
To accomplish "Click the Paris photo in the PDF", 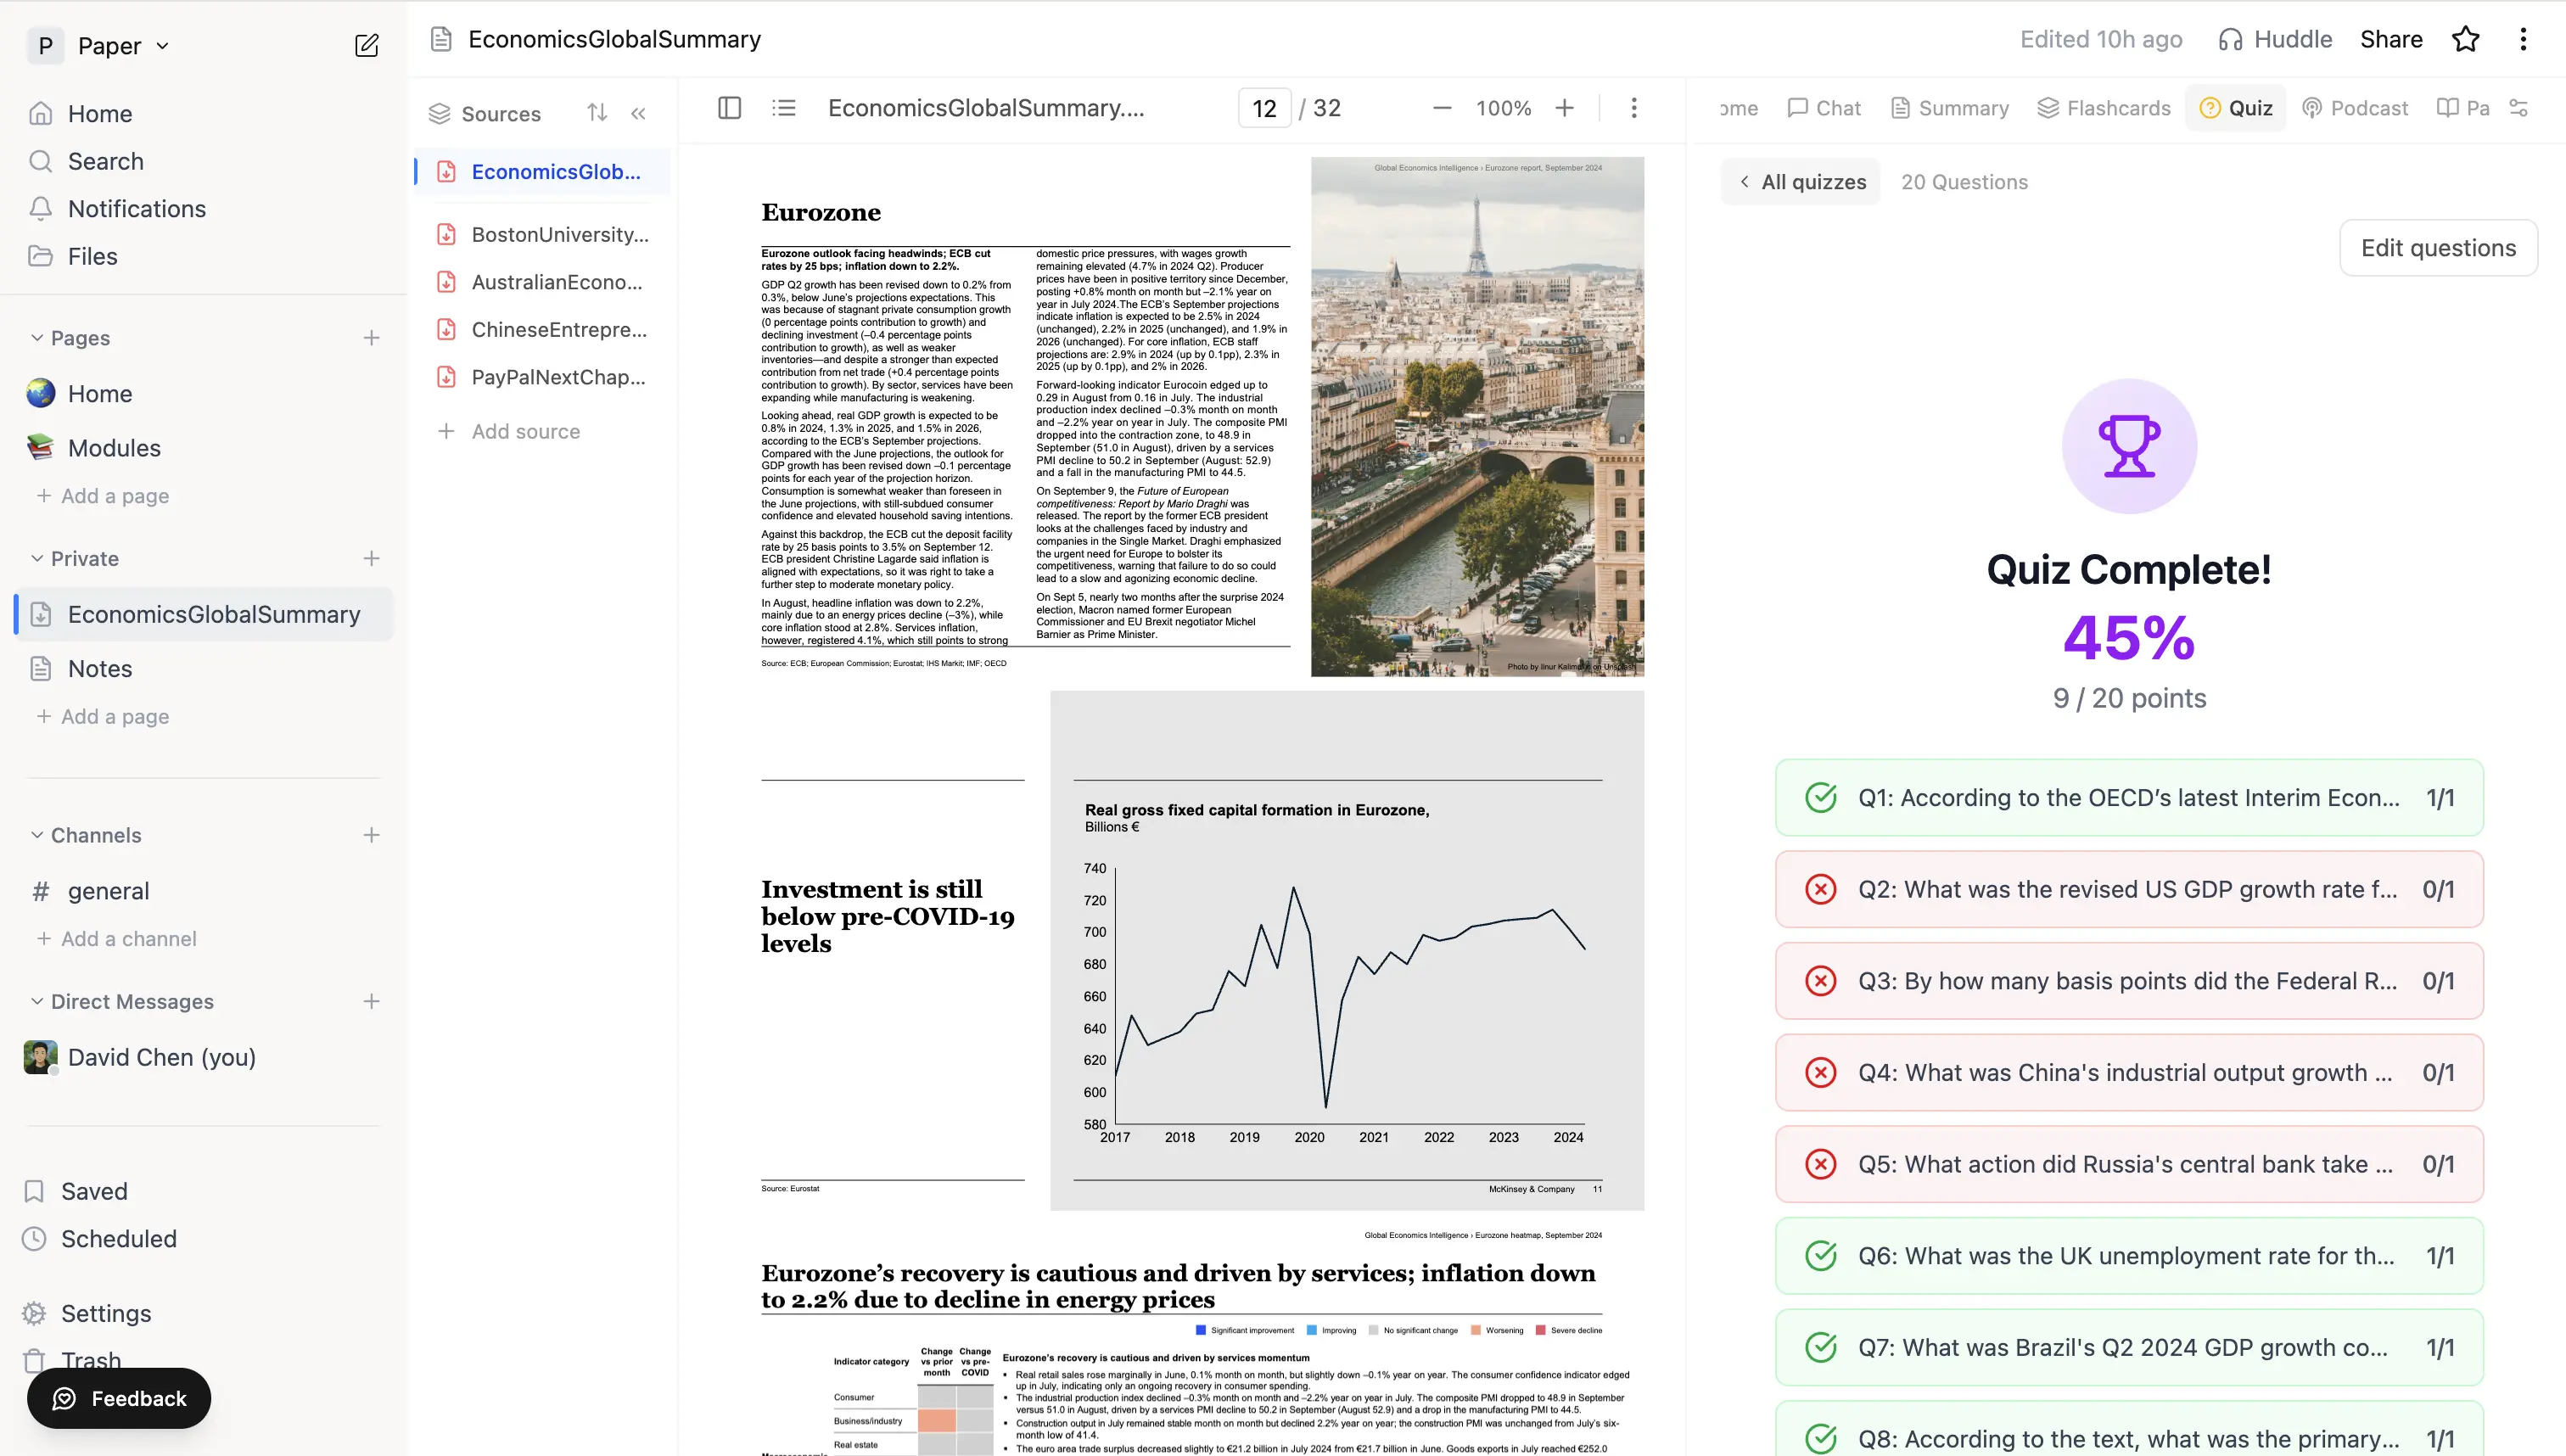I will [x=1477, y=416].
